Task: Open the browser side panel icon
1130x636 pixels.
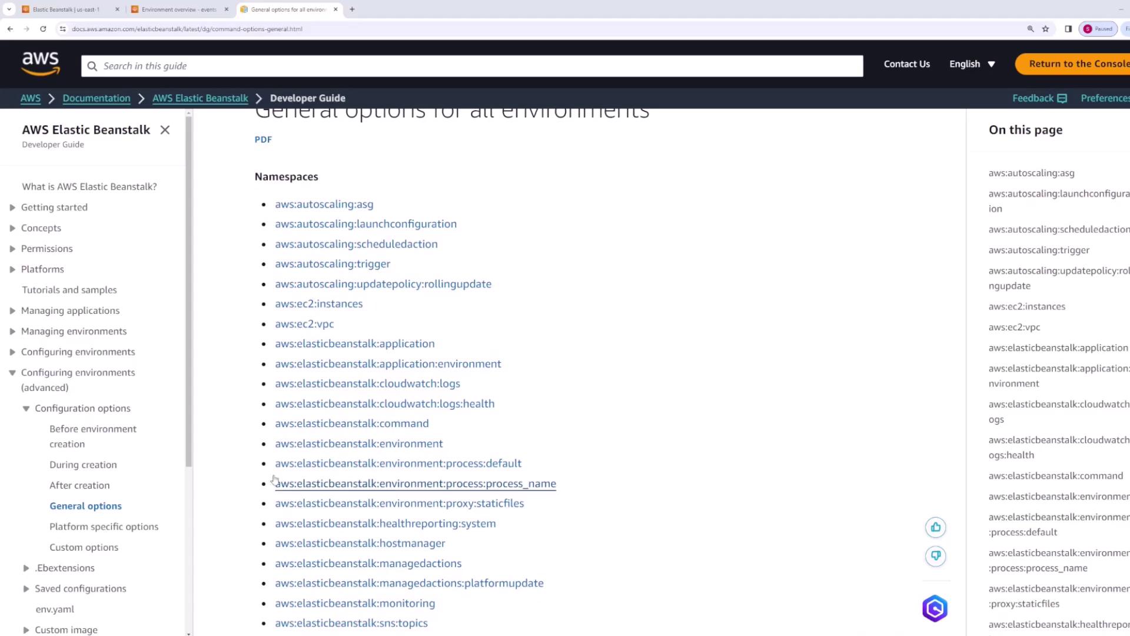Action: pos(1068,29)
